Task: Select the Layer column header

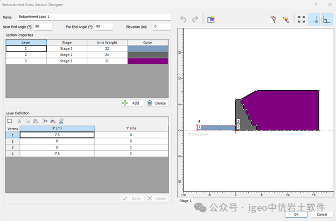Action: (x=26, y=42)
